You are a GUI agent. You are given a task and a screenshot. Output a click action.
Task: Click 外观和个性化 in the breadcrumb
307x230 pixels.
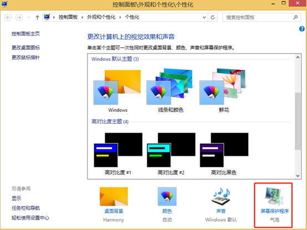coord(101,17)
